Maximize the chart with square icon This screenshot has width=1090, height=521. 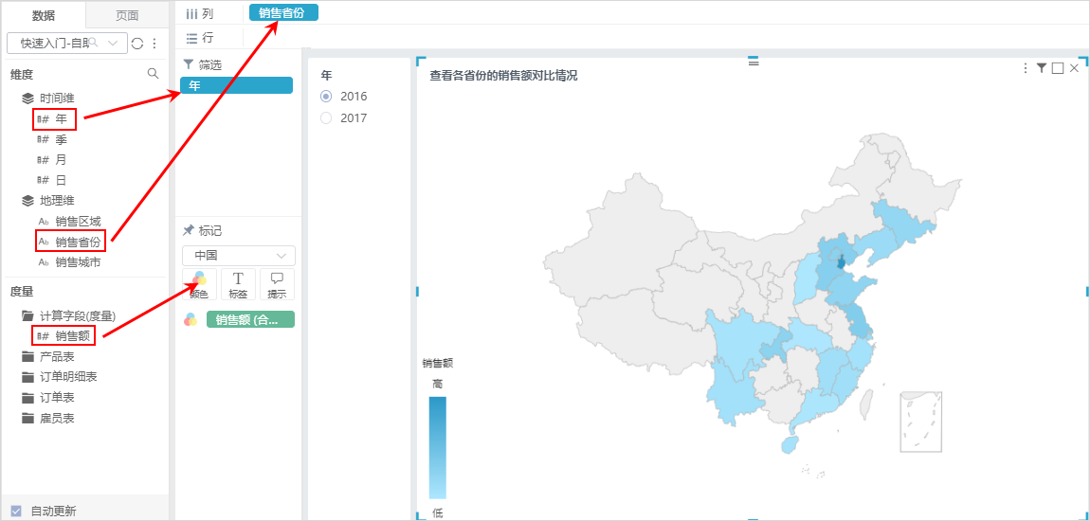(x=1058, y=67)
